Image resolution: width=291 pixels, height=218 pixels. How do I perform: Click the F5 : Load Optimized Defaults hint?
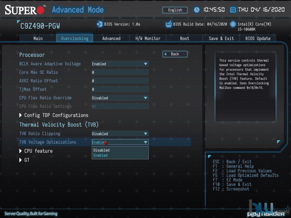click(246, 175)
